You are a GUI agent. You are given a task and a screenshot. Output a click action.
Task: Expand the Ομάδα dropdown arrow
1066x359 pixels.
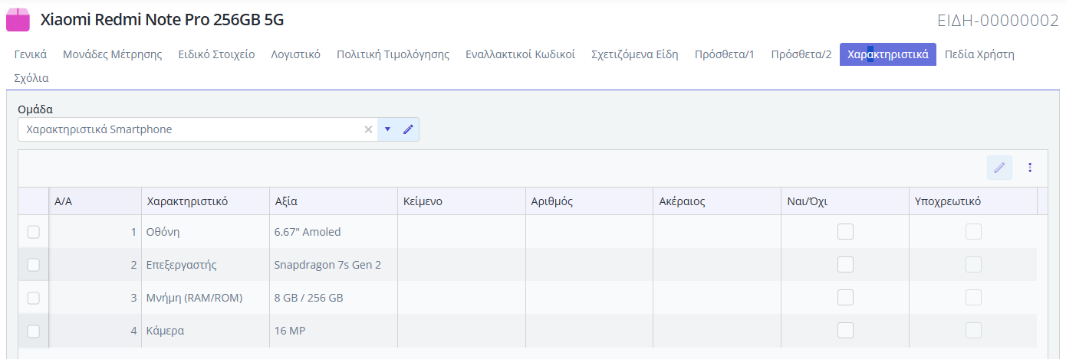387,129
